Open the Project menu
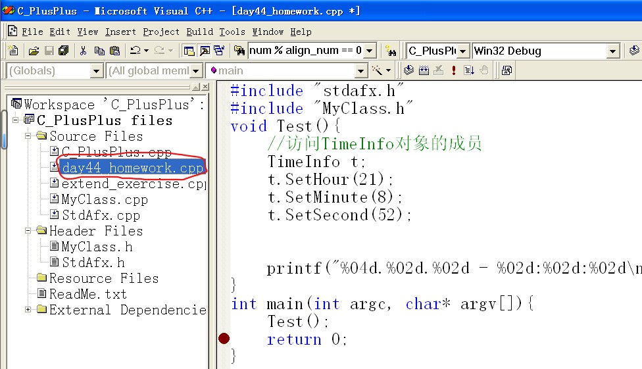The height and width of the screenshot is (369, 642). pos(161,32)
